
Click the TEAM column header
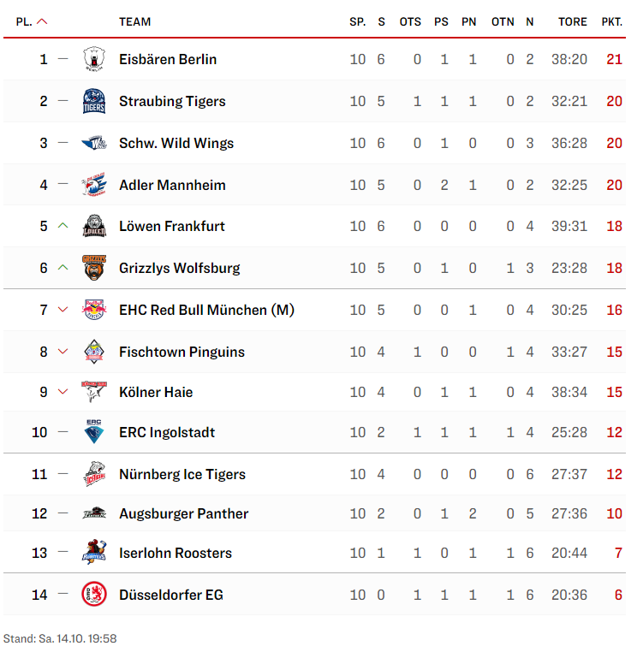tap(135, 22)
